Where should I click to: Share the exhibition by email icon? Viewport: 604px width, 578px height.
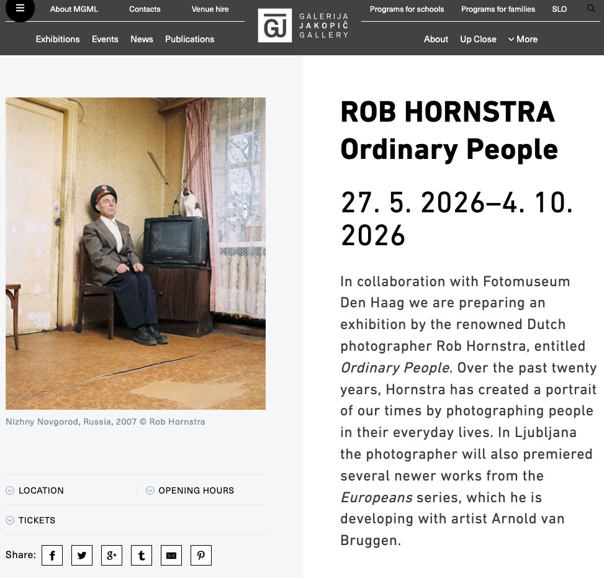point(171,556)
